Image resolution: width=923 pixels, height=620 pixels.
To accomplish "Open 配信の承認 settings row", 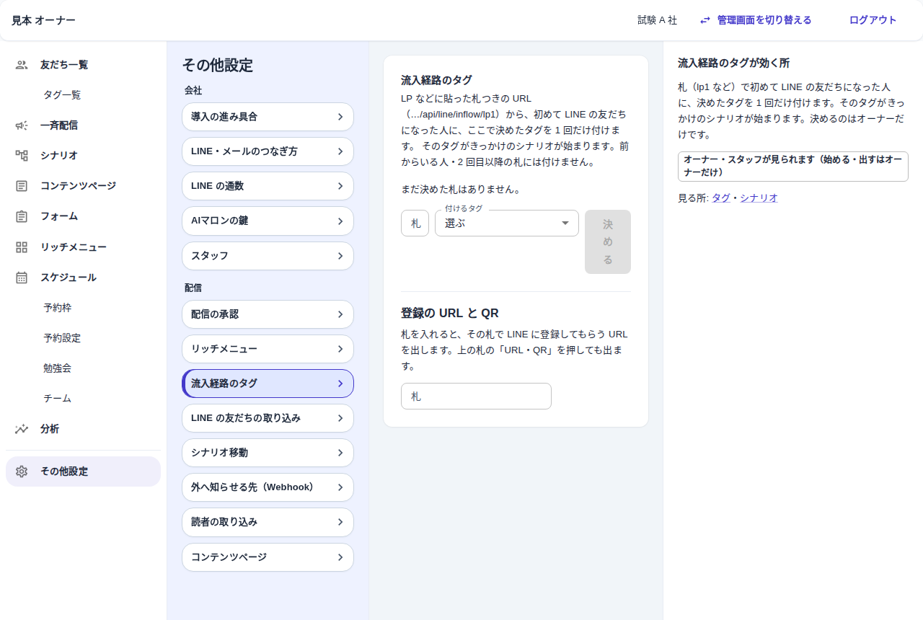I will 268,314.
